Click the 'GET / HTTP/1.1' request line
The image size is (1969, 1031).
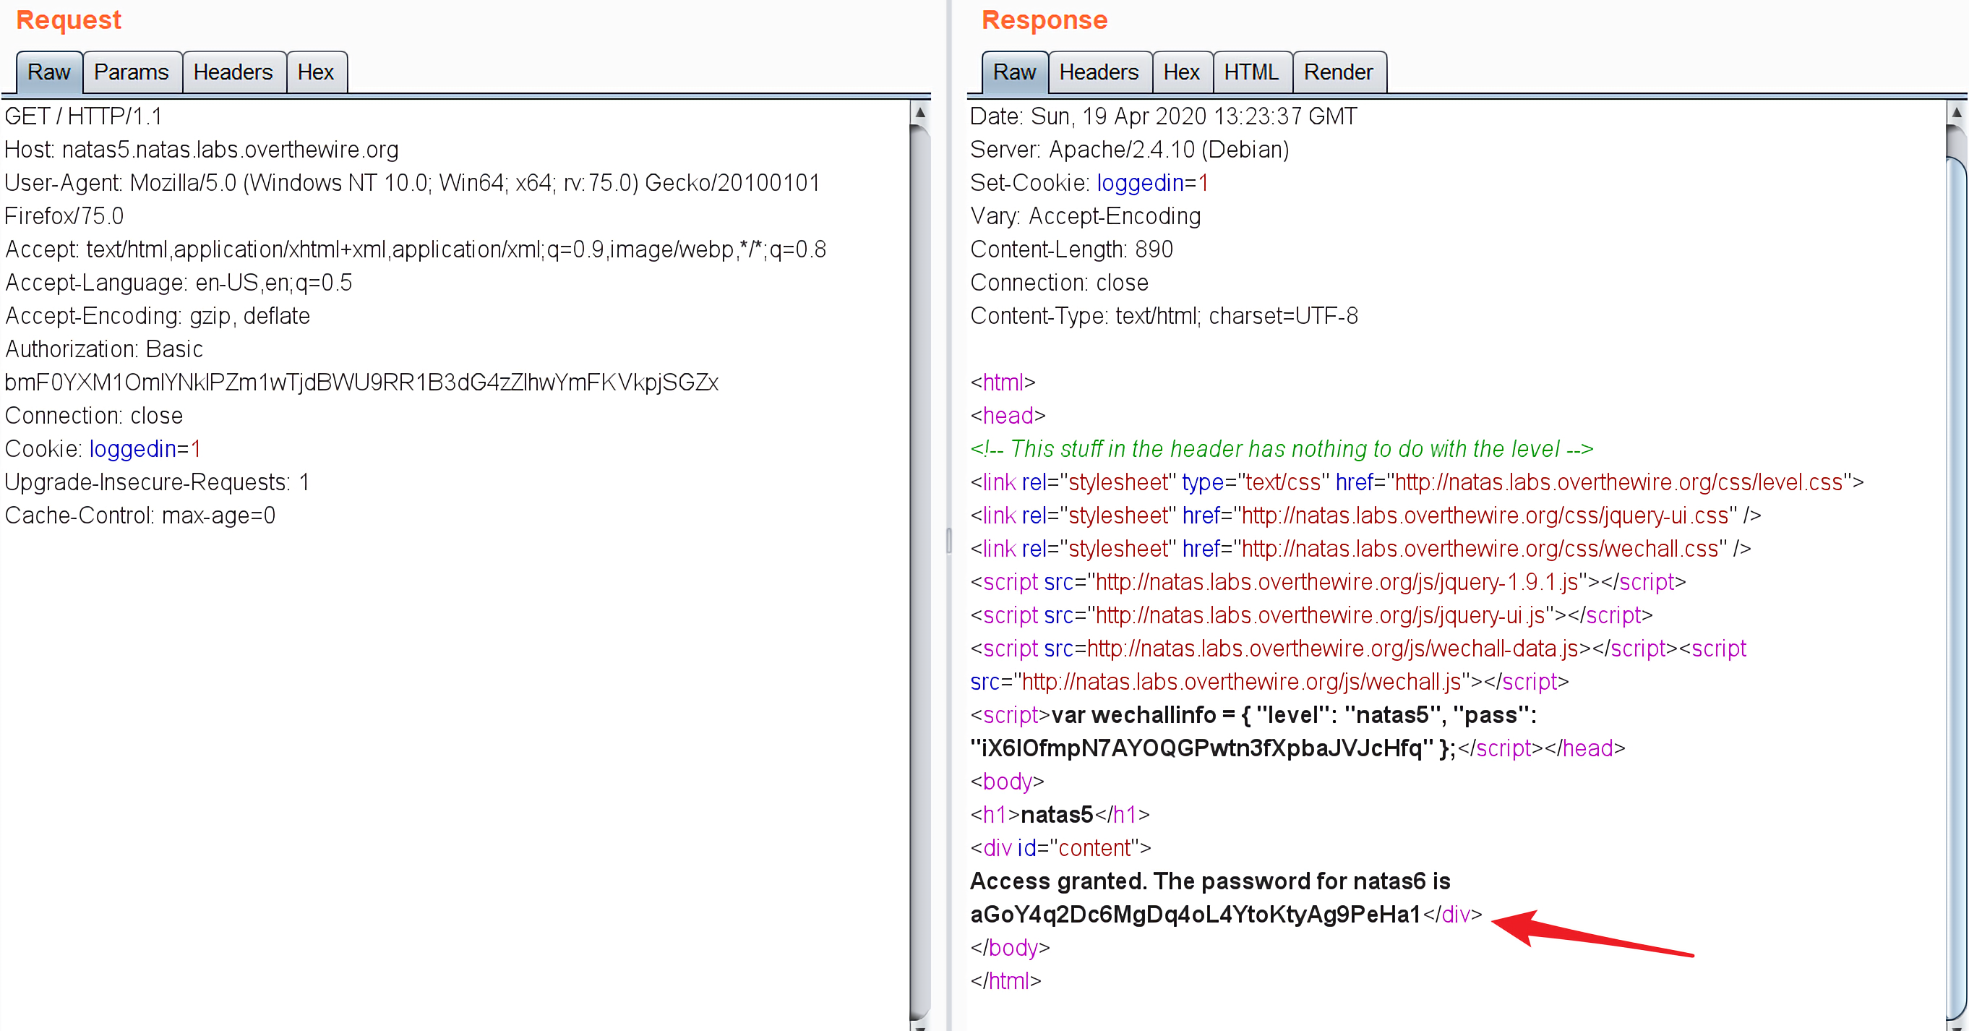click(x=83, y=116)
